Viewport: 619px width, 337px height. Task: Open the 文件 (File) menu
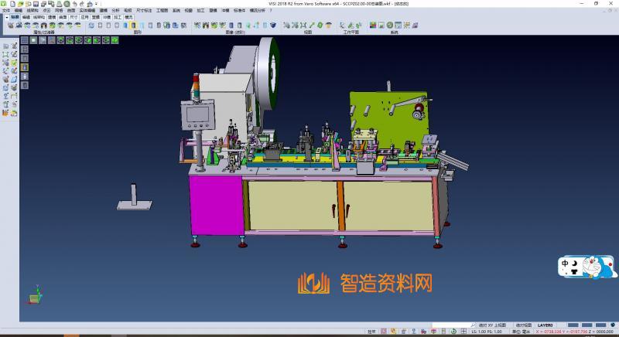coord(6,10)
